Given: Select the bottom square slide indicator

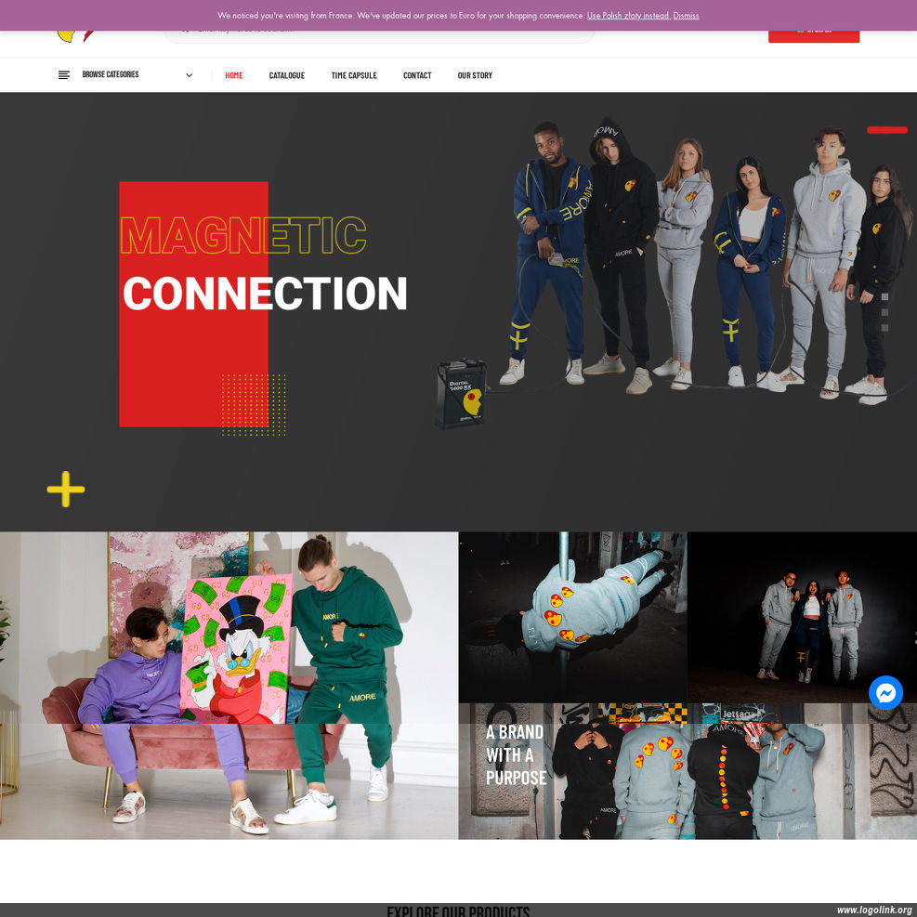Looking at the screenshot, I should [x=884, y=328].
